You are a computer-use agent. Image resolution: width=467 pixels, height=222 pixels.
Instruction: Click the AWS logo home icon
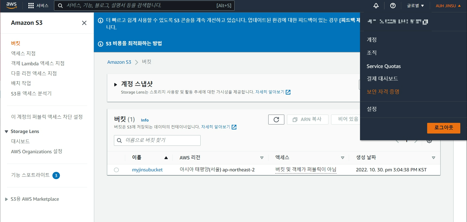click(12, 5)
